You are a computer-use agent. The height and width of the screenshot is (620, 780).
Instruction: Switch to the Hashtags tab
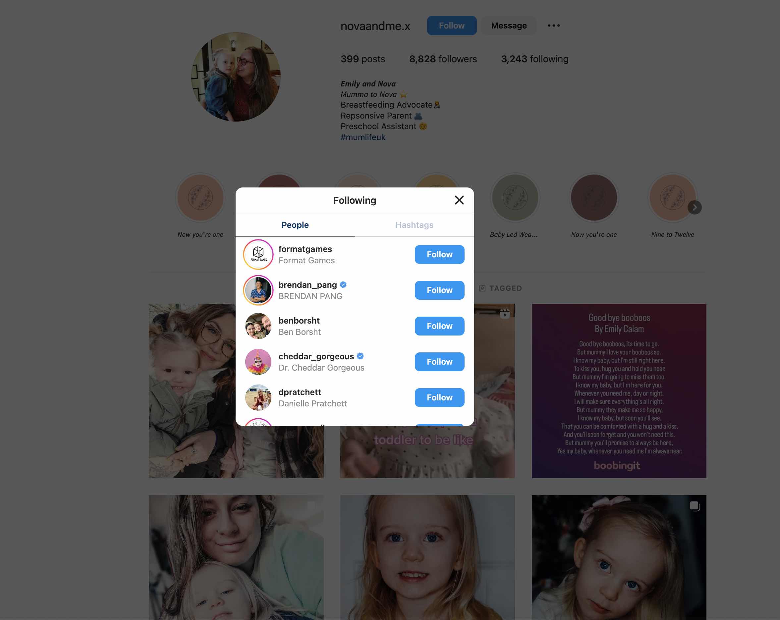[x=415, y=225]
